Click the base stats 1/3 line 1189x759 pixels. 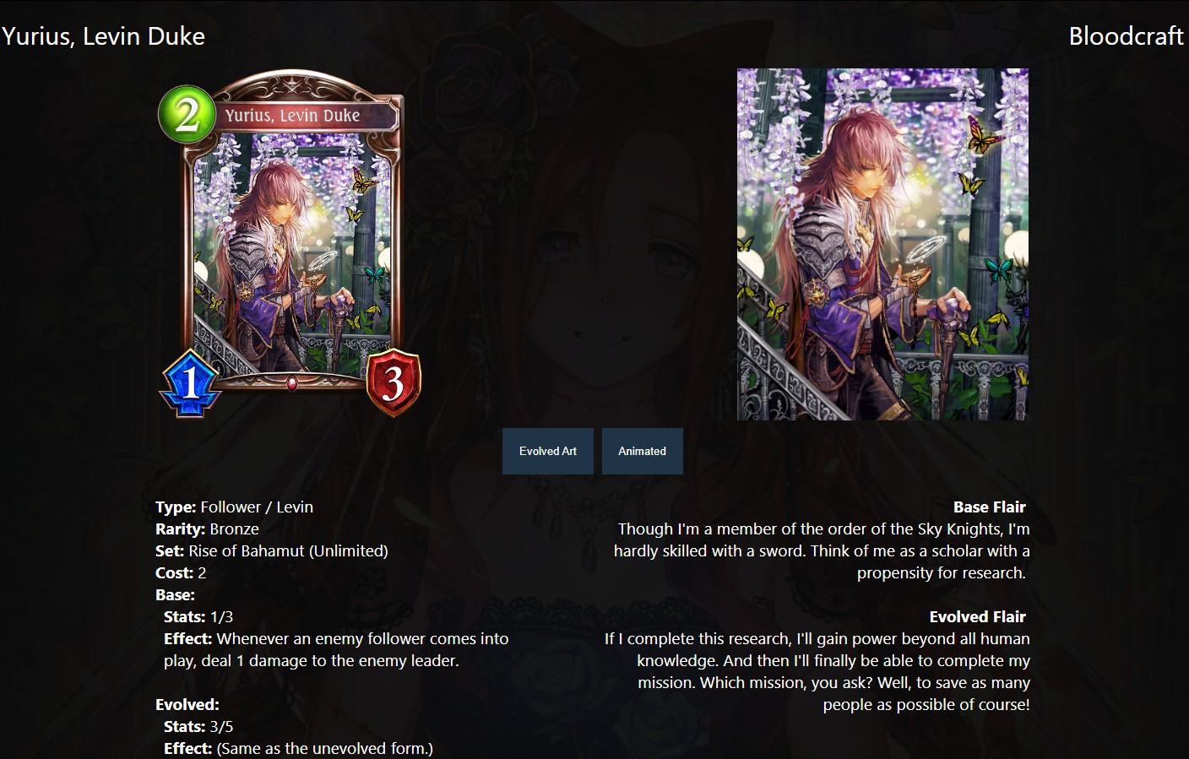coord(198,616)
